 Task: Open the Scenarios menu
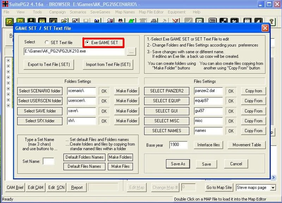click(x=78, y=12)
